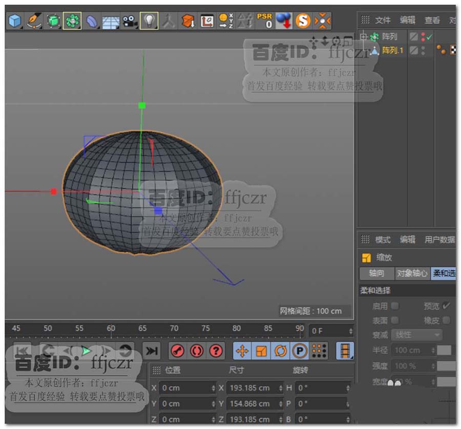Viewport: 461px width, 429px height.
Task: Open the 编辑 menu in object manager
Action: (408, 20)
